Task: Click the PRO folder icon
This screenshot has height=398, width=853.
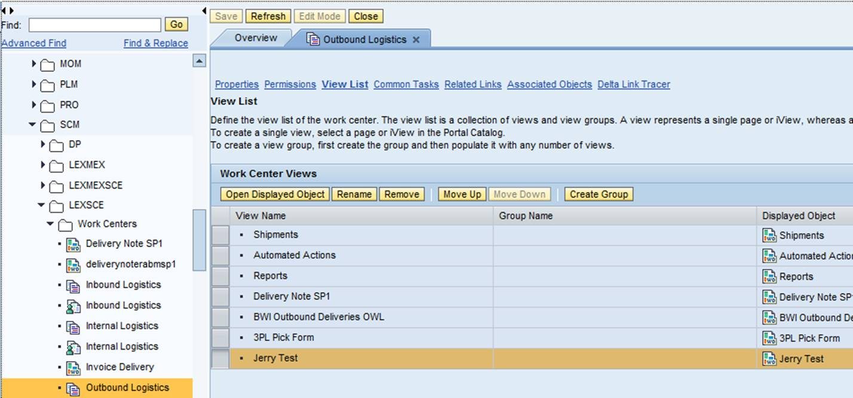Action: pos(48,105)
